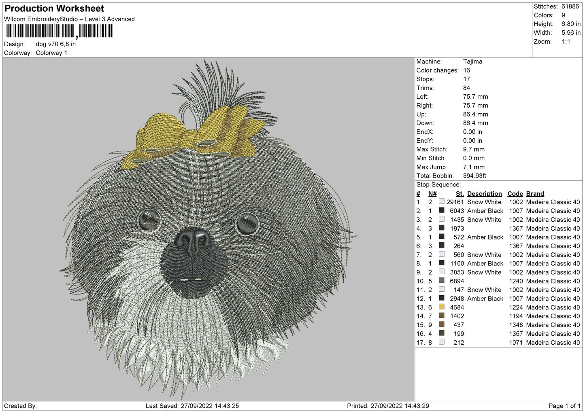Click the 'St.' column header
Screen dimensions: 585x413
(x=459, y=194)
